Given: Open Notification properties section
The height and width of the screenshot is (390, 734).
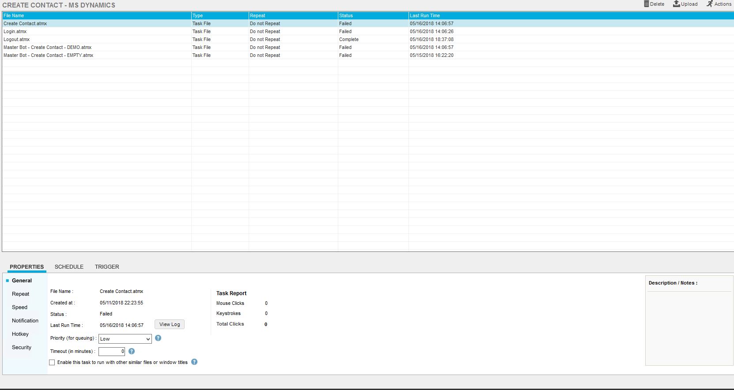Looking at the screenshot, I should point(25,321).
